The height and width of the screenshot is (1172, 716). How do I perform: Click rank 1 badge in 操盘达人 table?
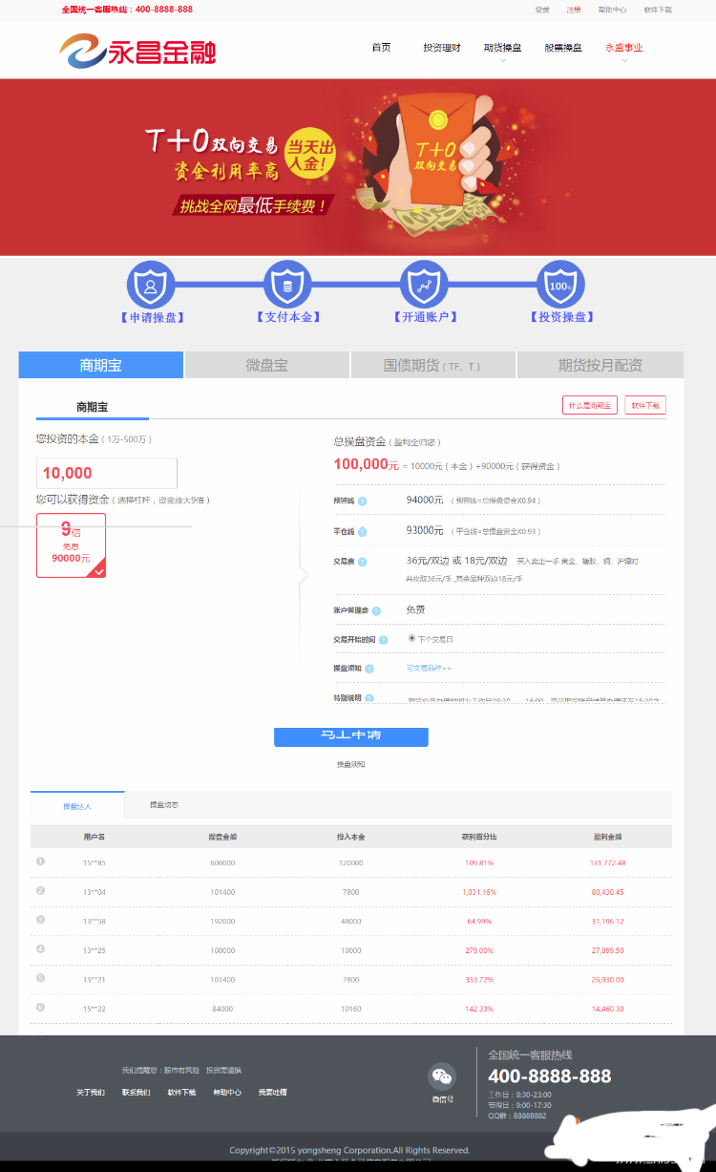(41, 862)
